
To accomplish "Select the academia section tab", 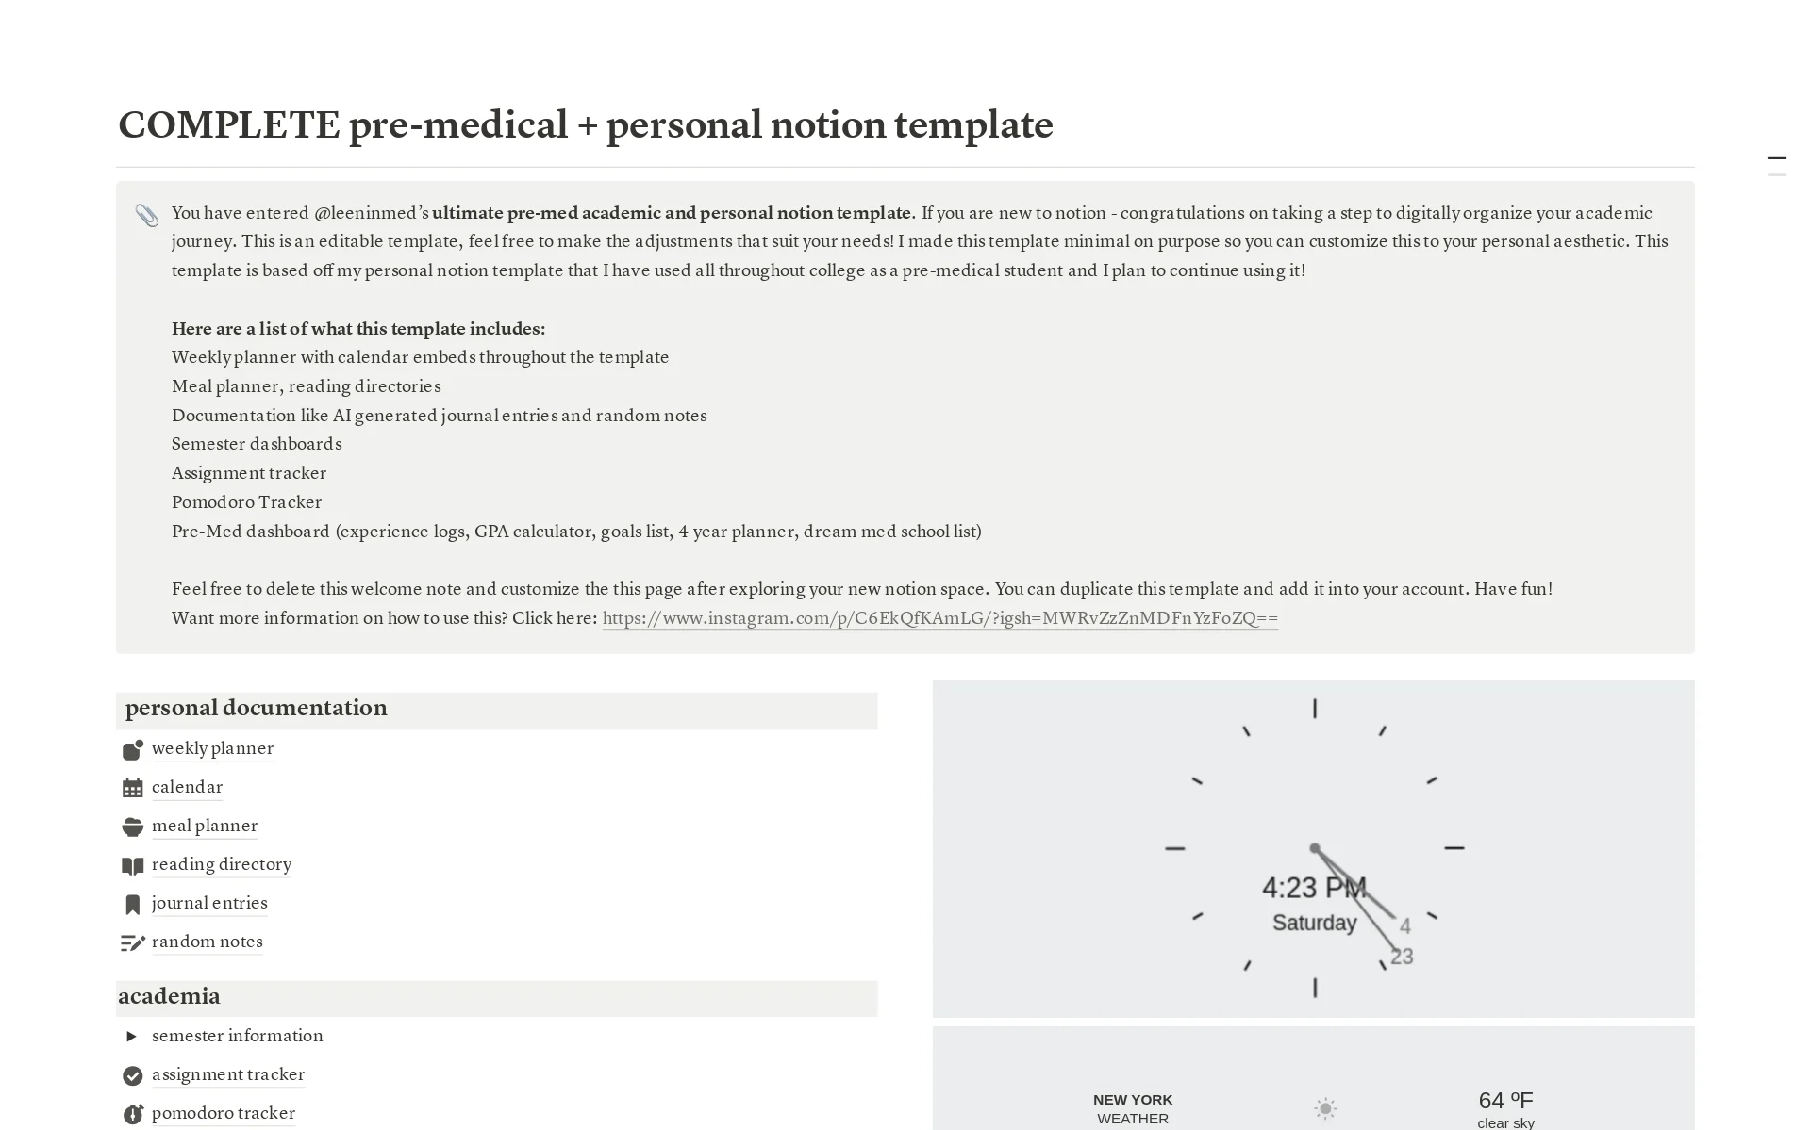I will [170, 994].
